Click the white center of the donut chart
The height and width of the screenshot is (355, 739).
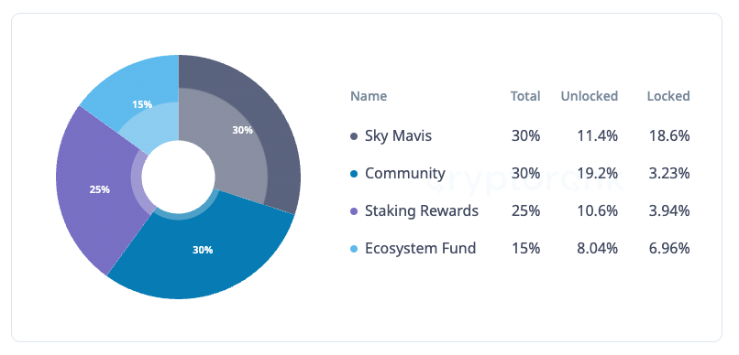[x=178, y=177]
